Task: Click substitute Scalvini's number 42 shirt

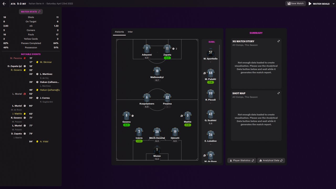Action: tap(211, 114)
